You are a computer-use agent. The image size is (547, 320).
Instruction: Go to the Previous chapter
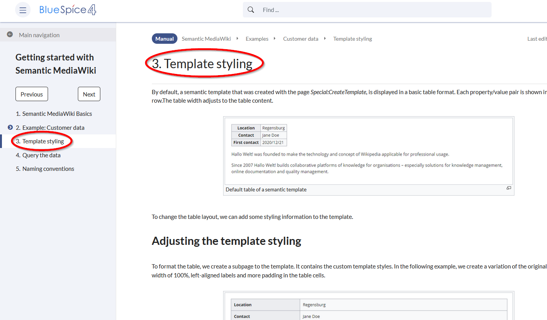pos(32,94)
